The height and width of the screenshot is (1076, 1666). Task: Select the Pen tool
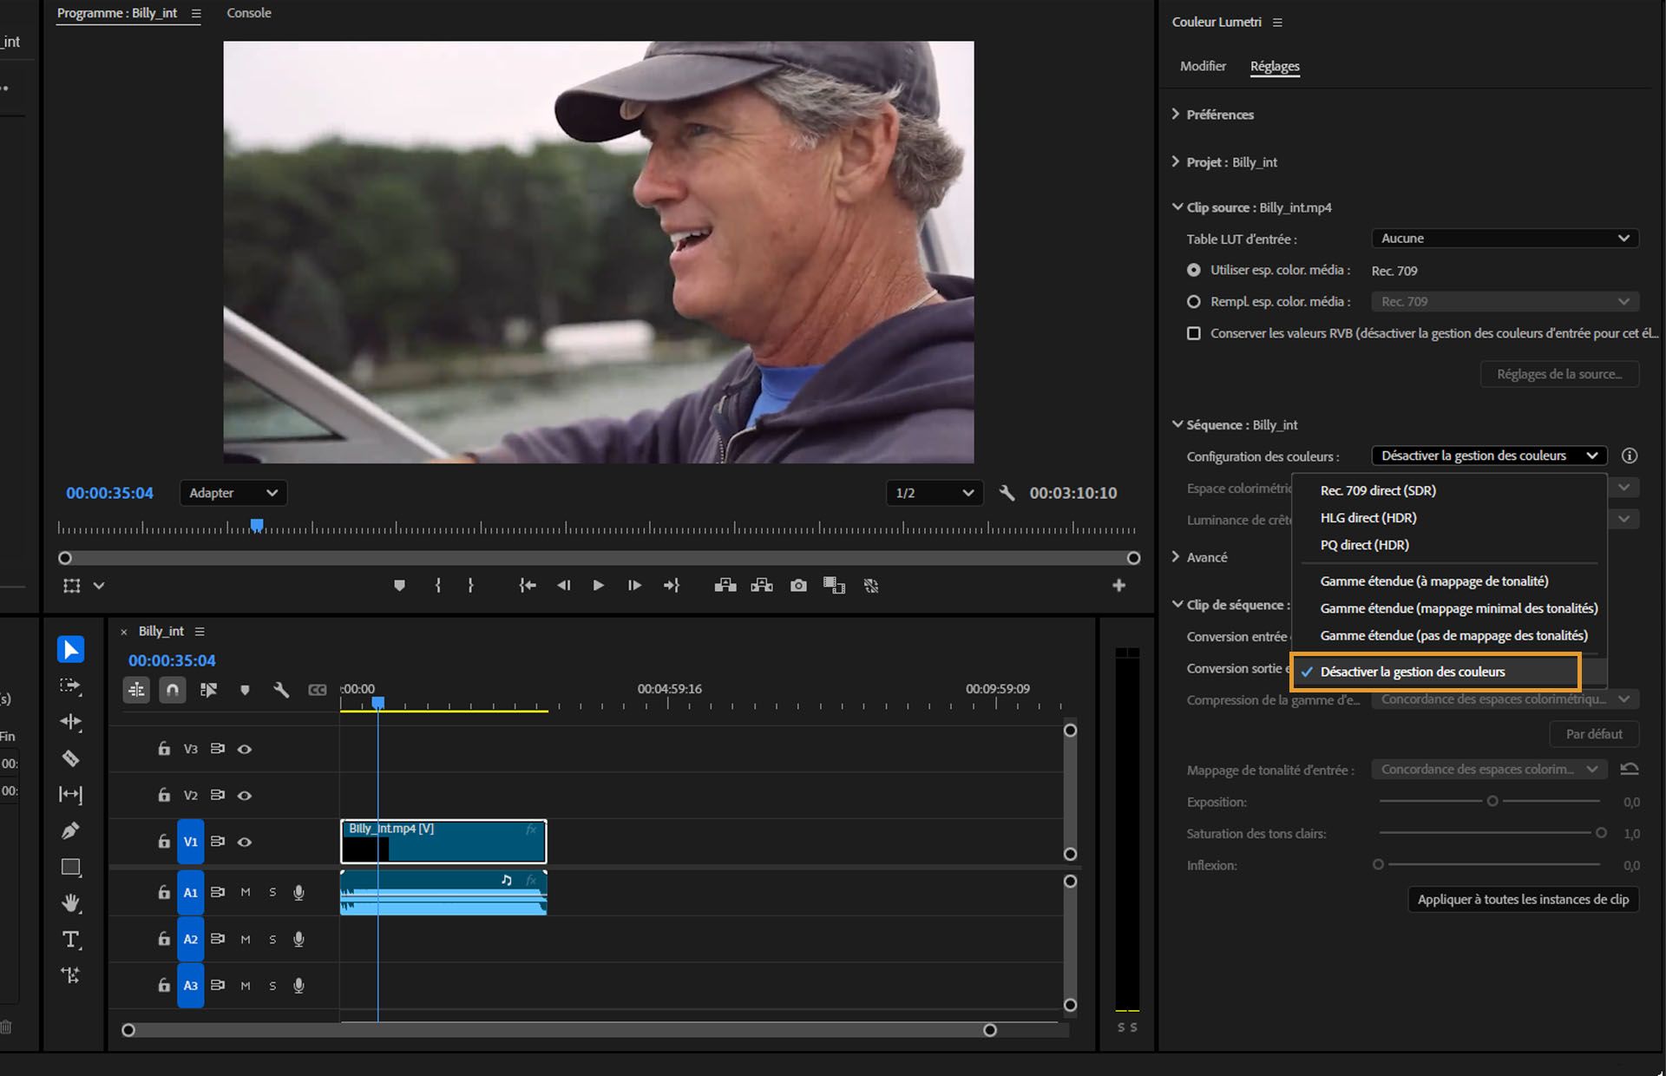pyautogui.click(x=71, y=830)
